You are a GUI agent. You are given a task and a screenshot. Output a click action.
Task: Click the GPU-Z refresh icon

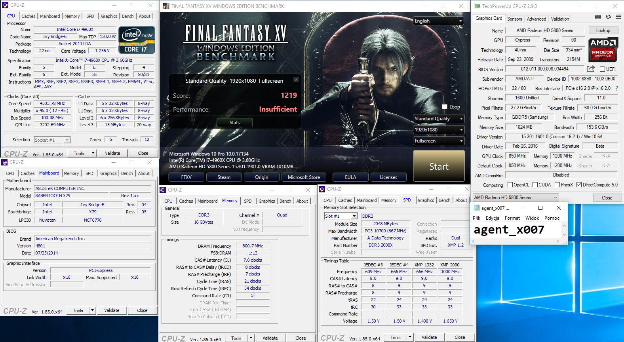tap(608, 17)
